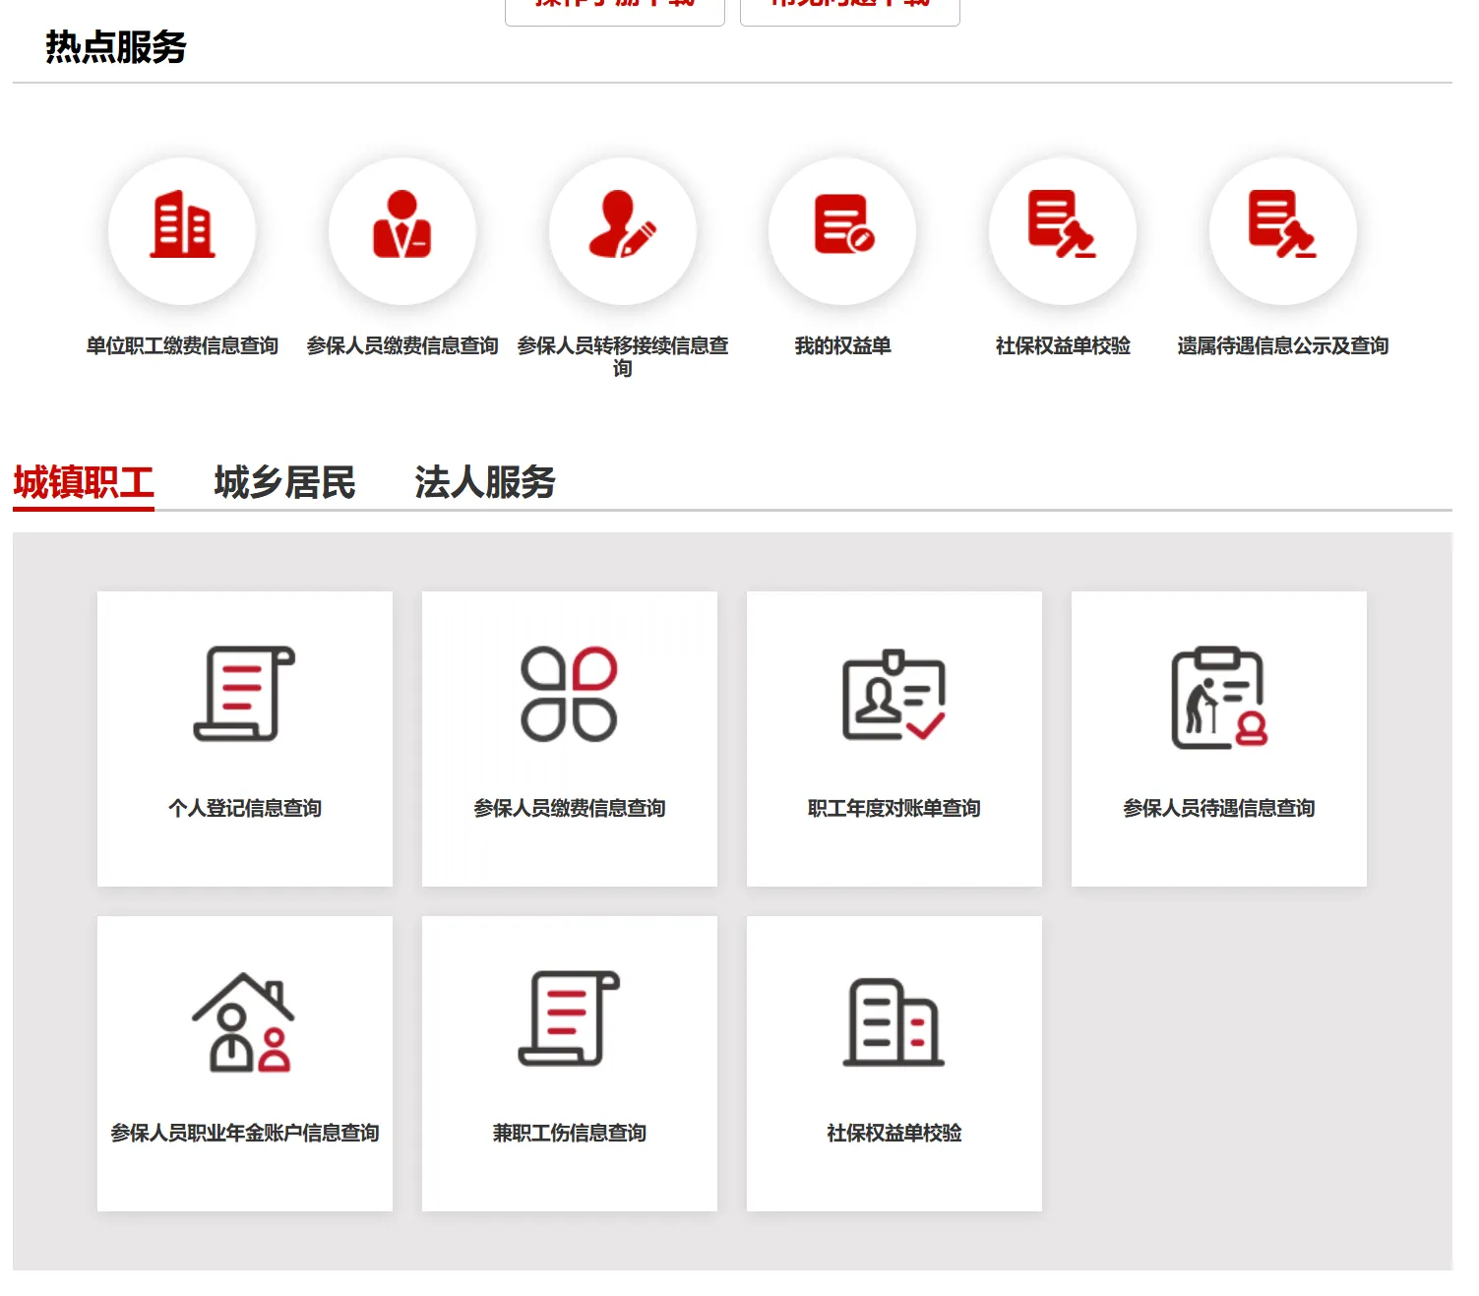Click 社保权益单校验 round stamp icon in 热点服务
This screenshot has height=1296, width=1479.
pyautogui.click(x=1063, y=230)
